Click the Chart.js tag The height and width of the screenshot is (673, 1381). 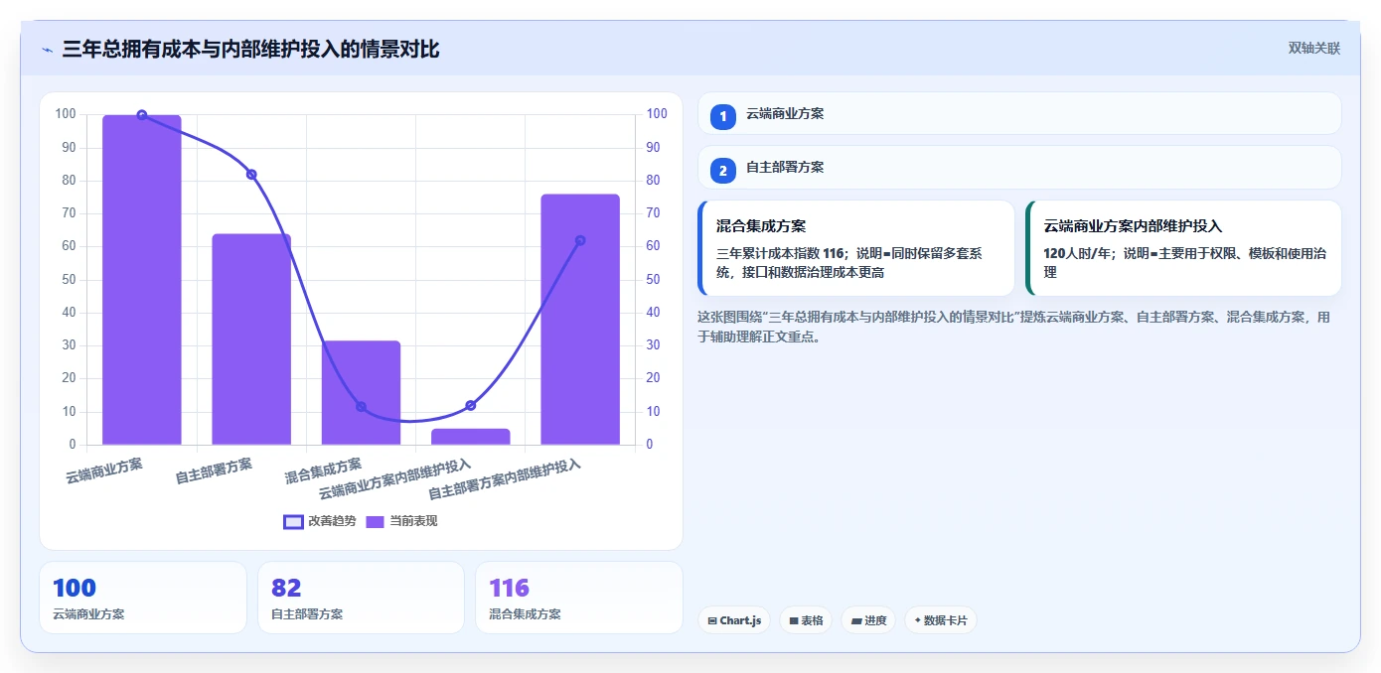tap(734, 620)
